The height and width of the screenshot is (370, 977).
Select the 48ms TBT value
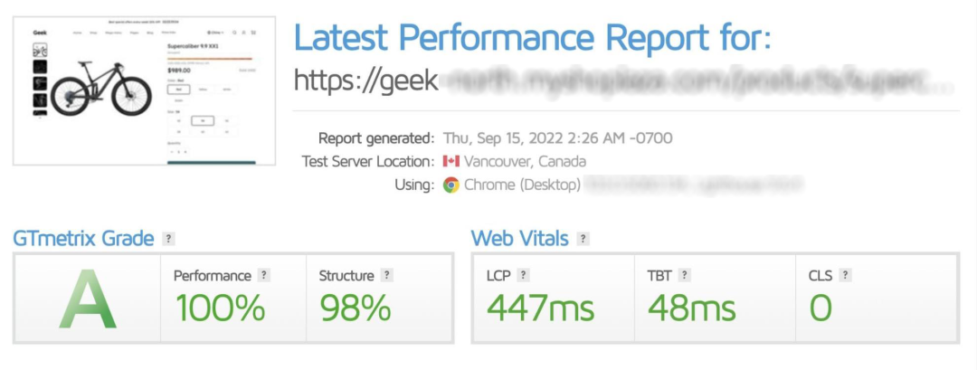click(x=692, y=308)
